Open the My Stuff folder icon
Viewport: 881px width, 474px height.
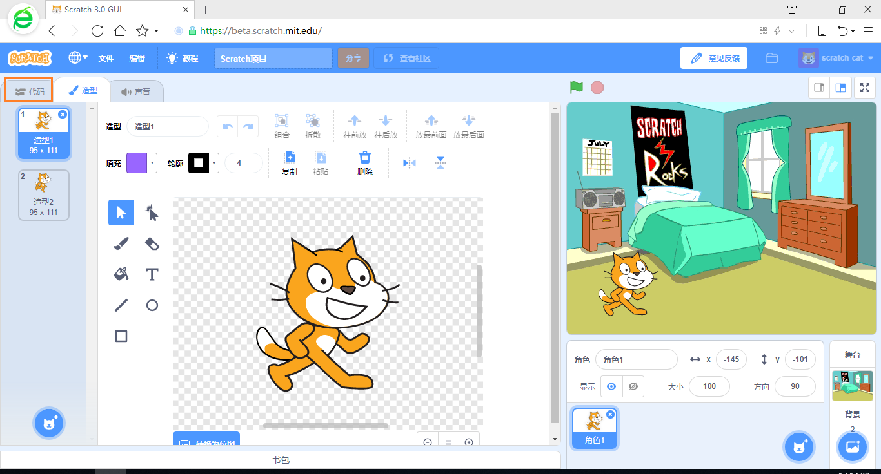pyautogui.click(x=771, y=58)
